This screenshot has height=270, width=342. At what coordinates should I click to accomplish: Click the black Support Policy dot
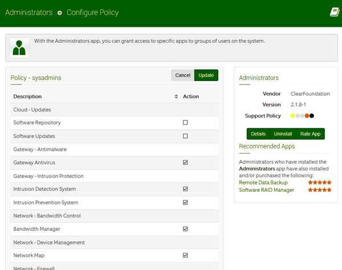(x=312, y=116)
